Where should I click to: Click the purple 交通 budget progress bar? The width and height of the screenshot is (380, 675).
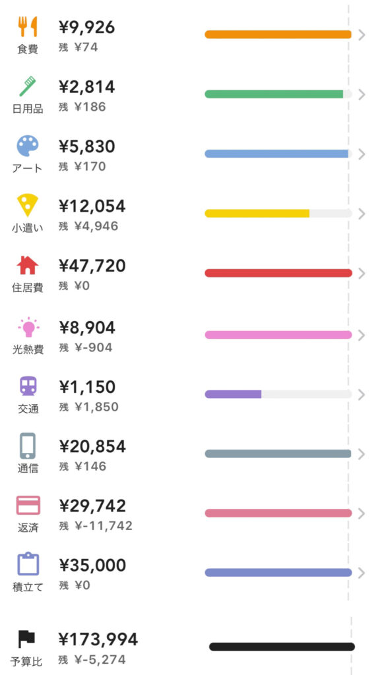pos(278,394)
